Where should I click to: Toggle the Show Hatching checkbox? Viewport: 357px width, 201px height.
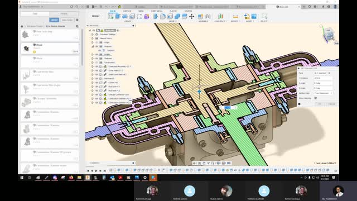point(316,98)
